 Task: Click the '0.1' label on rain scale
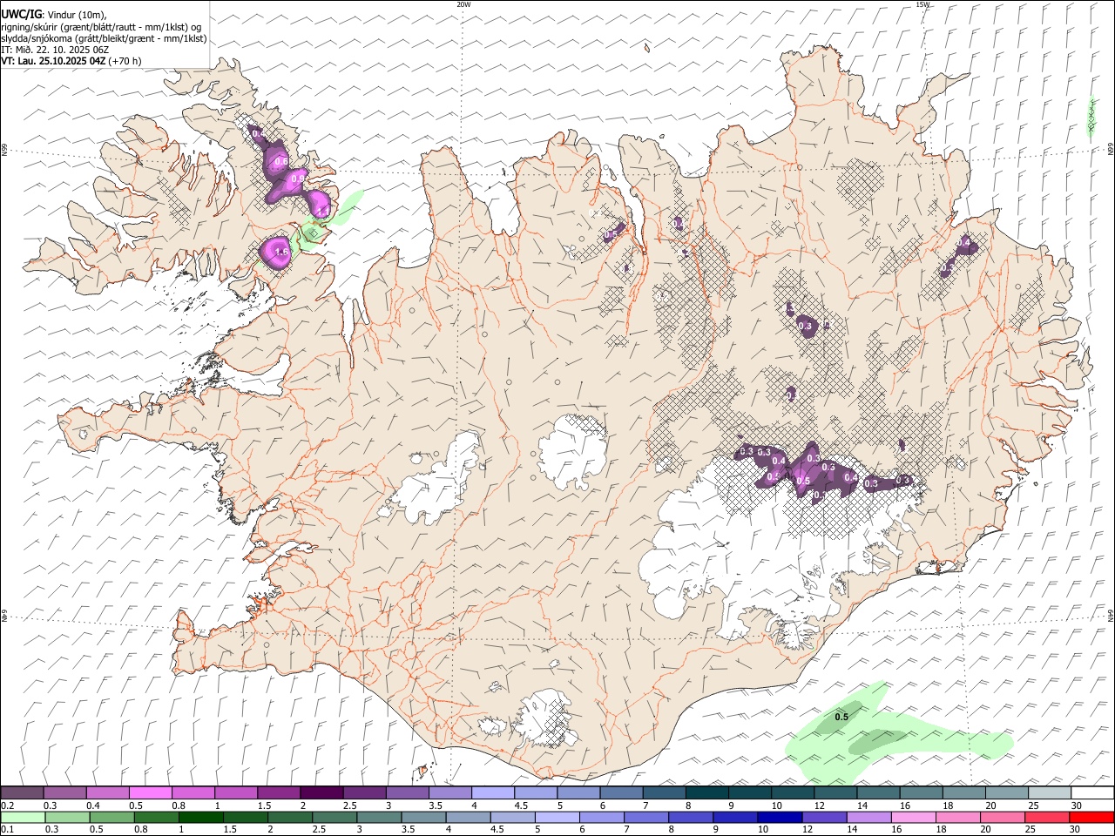[7, 830]
